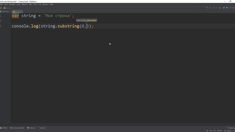The width and height of the screenshot is (235, 132).
Task: Open the VCS menu
Action: [40, 4]
